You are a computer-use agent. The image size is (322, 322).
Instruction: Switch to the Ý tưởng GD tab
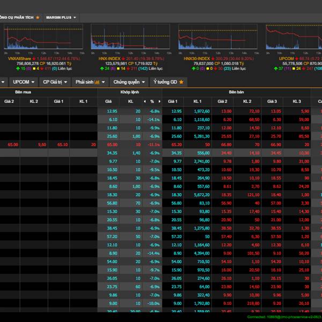pyautogui.click(x=168, y=82)
